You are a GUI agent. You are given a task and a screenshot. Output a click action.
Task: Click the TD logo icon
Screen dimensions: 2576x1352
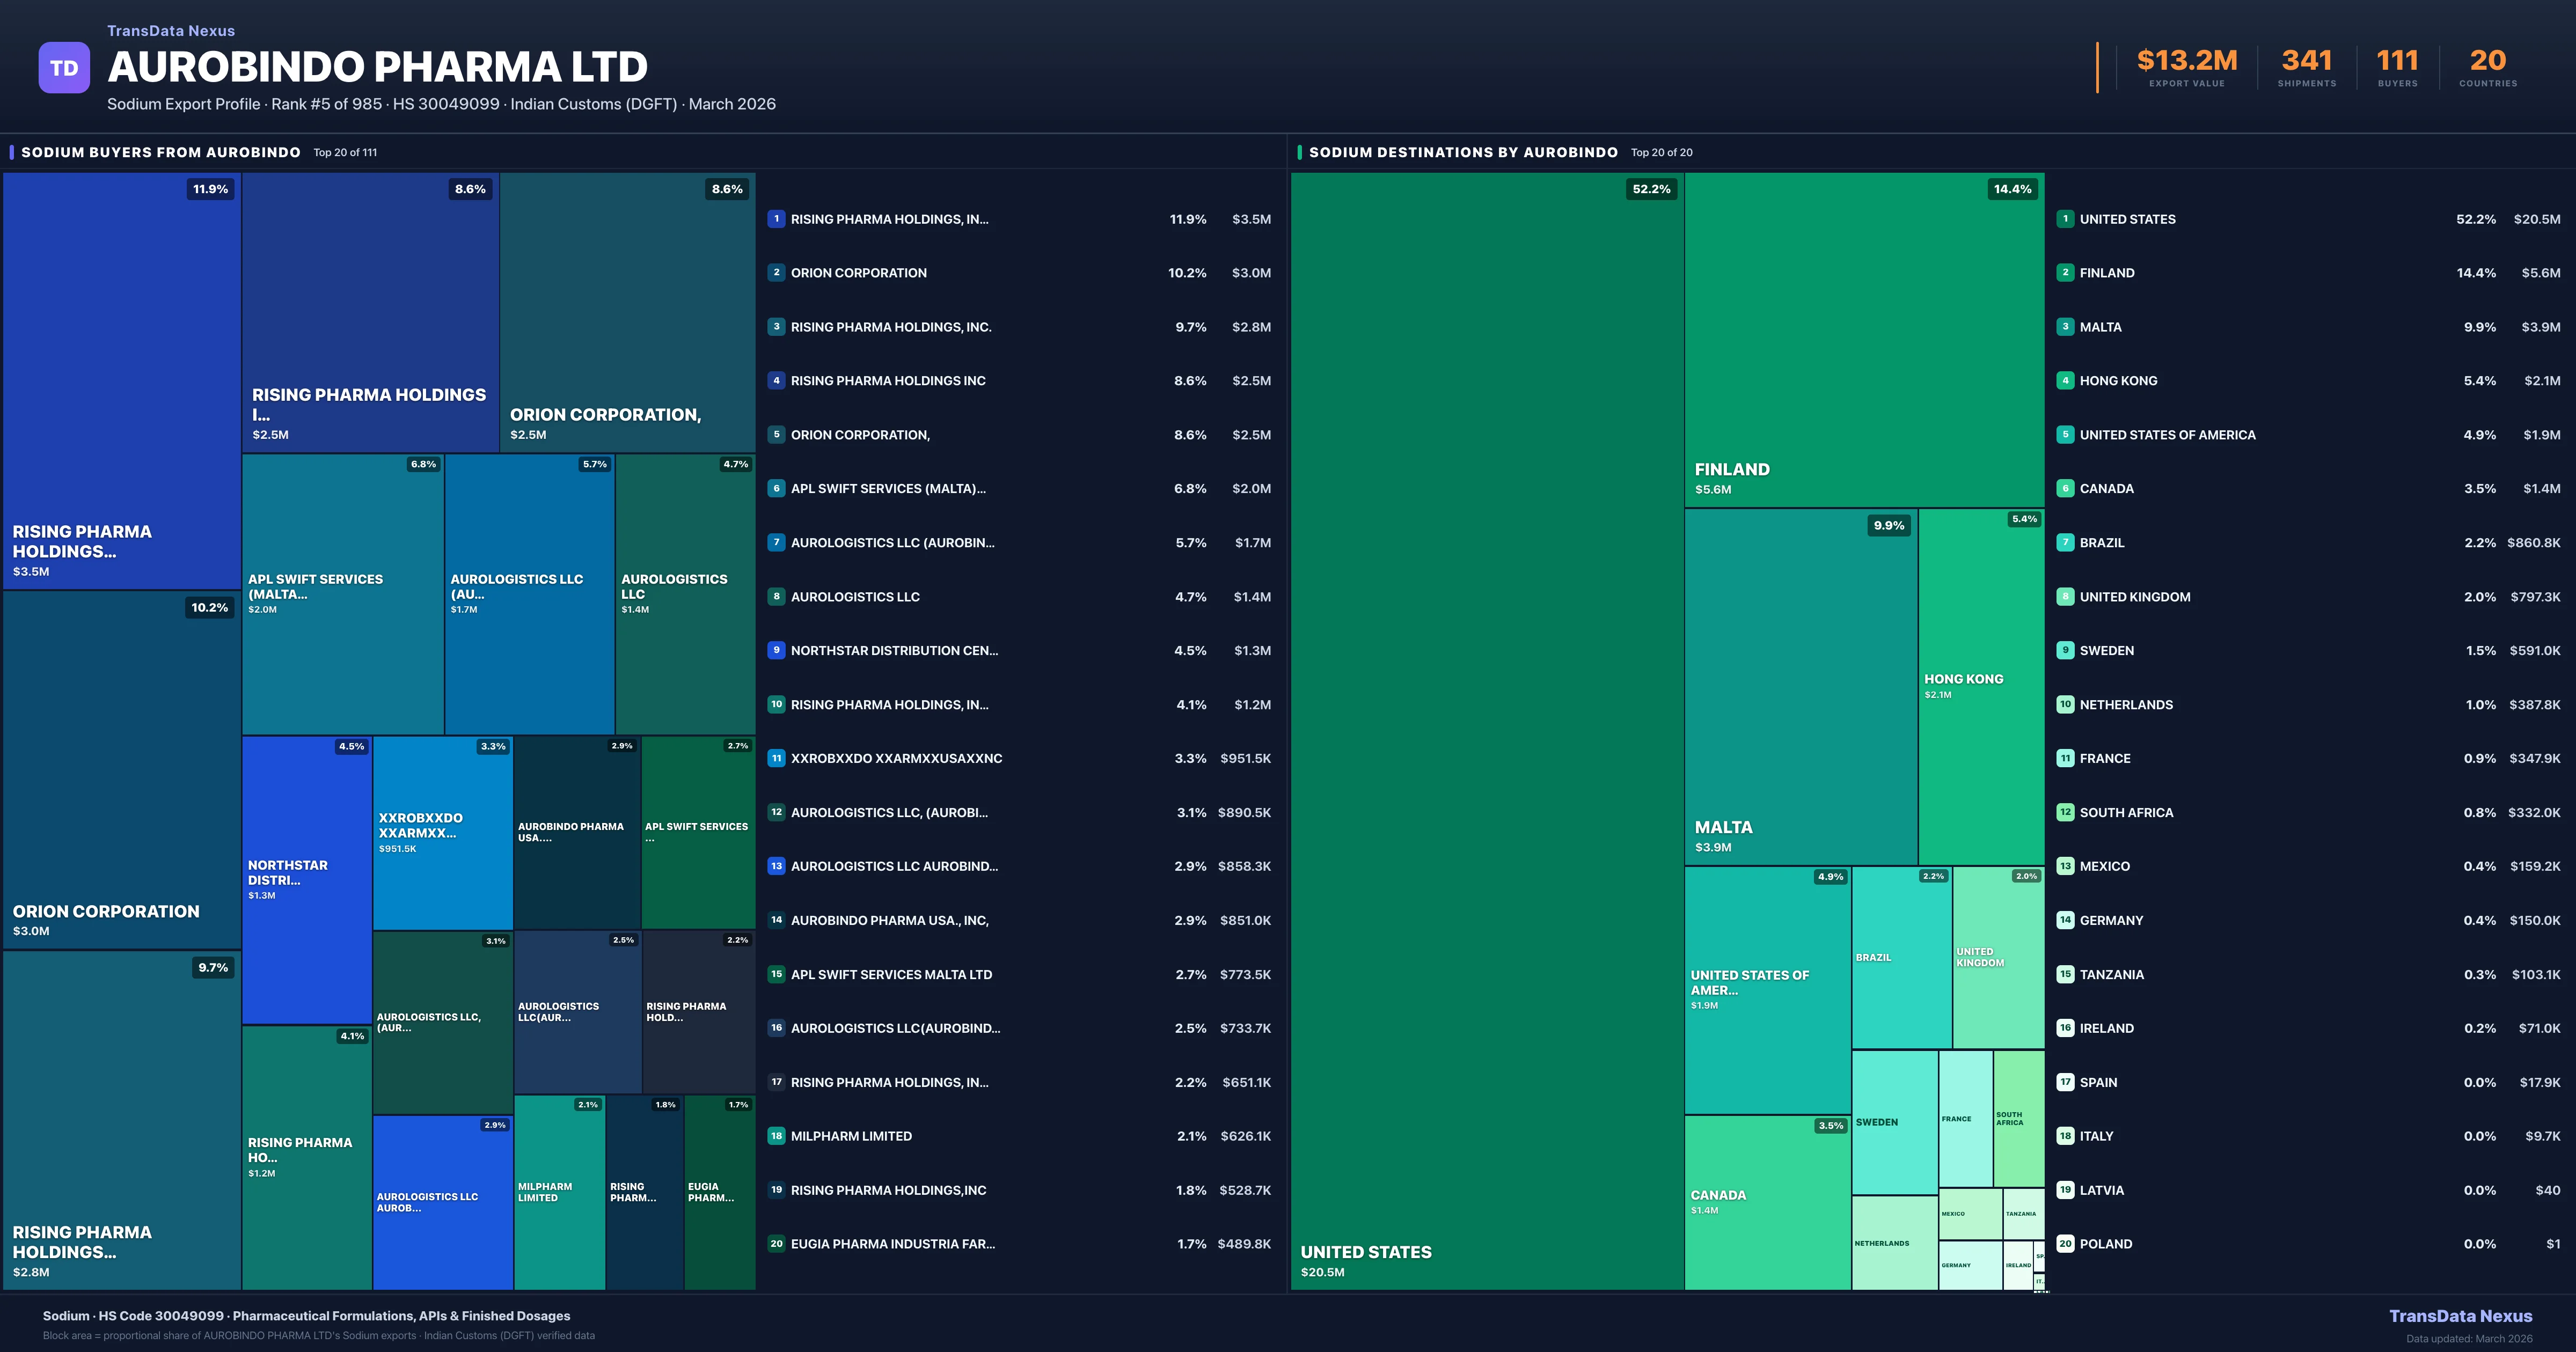[x=64, y=68]
